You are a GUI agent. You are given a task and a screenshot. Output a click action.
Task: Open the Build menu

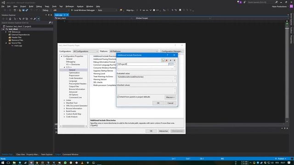pyautogui.click(x=31, y=6)
